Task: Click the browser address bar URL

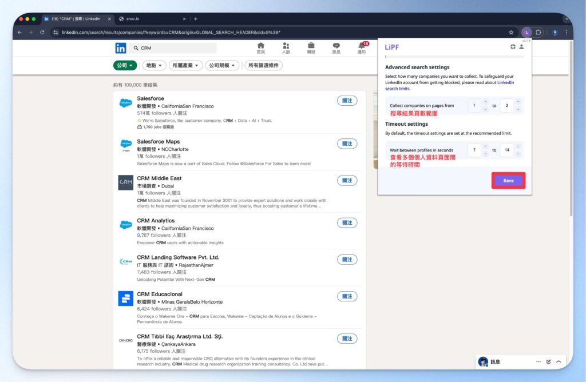Action: [x=171, y=33]
